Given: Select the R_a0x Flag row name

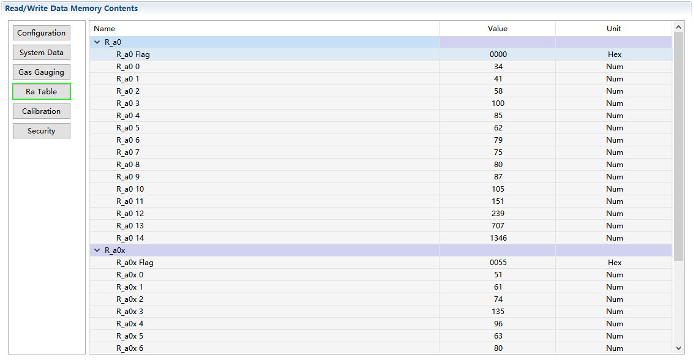Looking at the screenshot, I should tap(135, 263).
